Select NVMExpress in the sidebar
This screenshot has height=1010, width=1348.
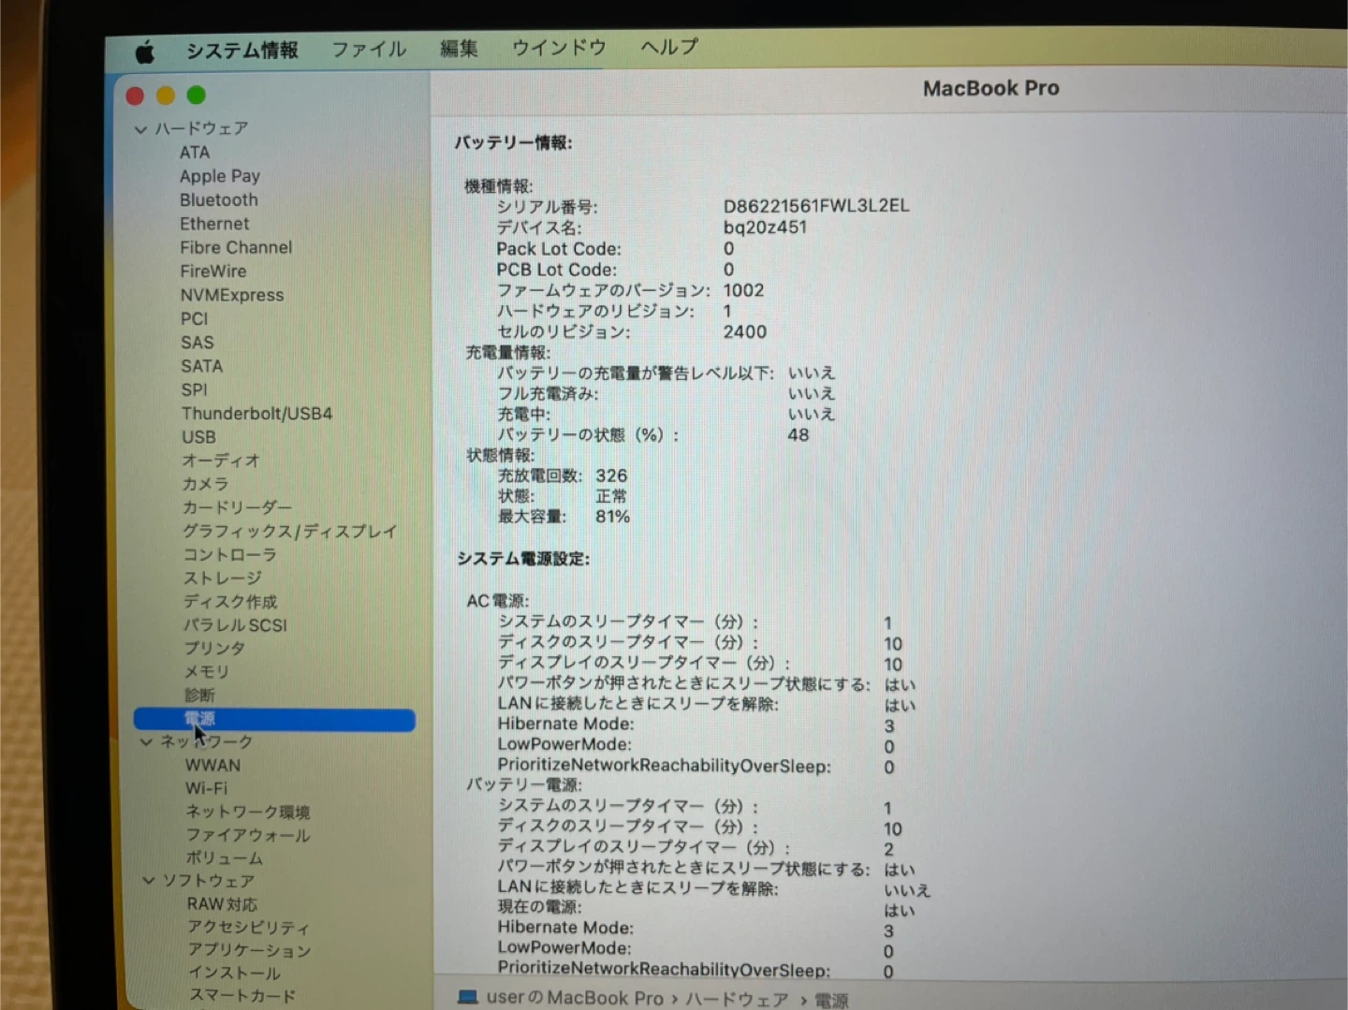(x=231, y=295)
